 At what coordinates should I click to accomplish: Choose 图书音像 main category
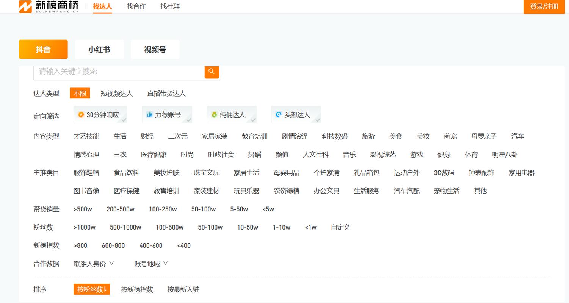(86, 191)
